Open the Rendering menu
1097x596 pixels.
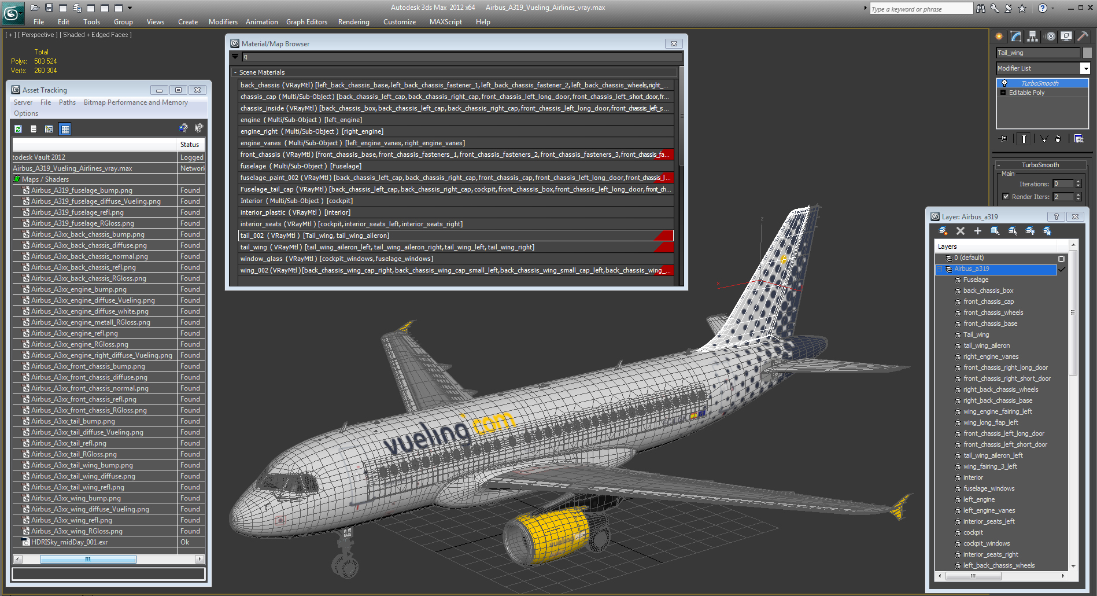(353, 22)
